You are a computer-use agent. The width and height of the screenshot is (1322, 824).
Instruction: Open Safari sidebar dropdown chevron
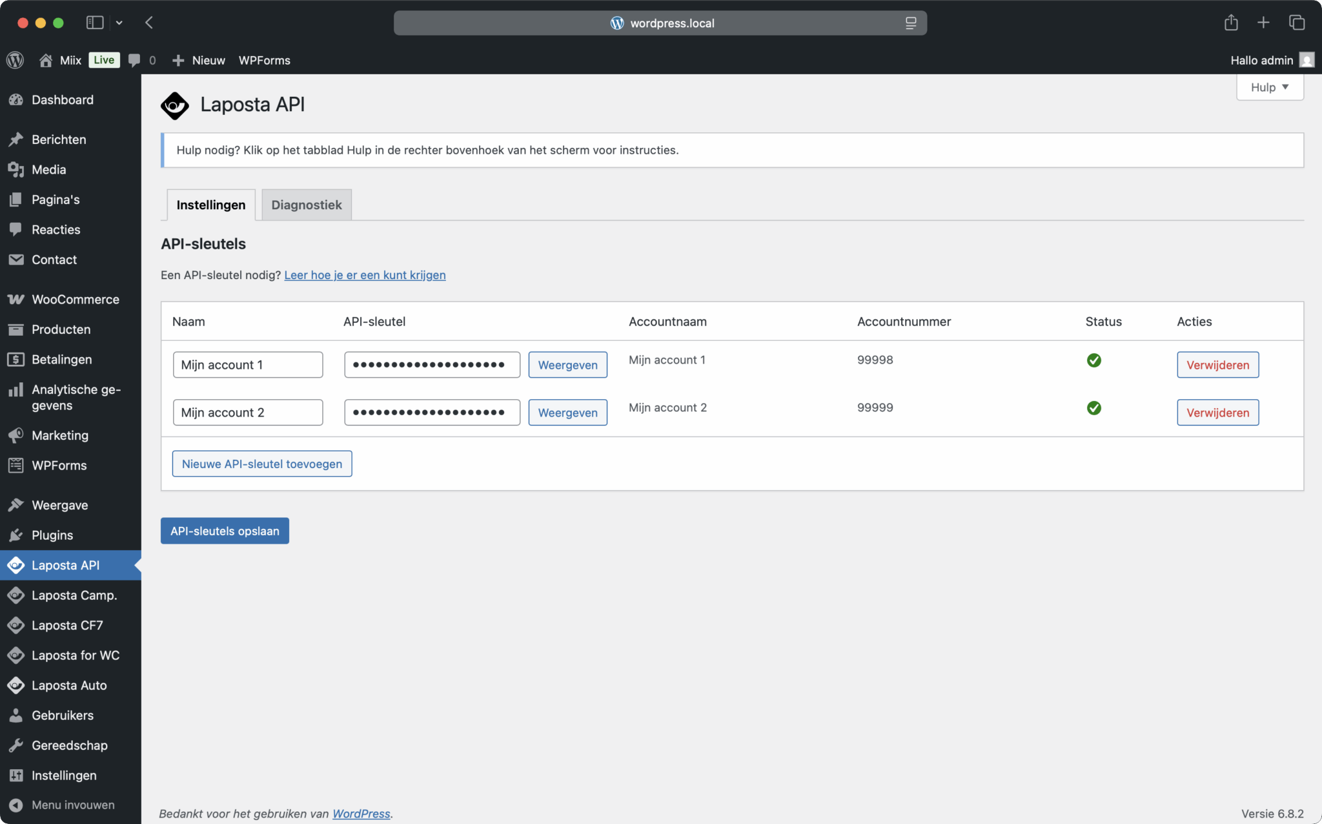click(x=119, y=23)
